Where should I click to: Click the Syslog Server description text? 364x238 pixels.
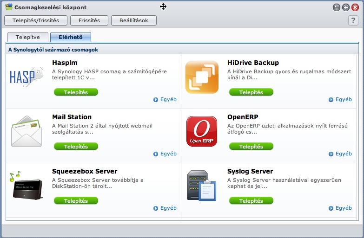(284, 183)
